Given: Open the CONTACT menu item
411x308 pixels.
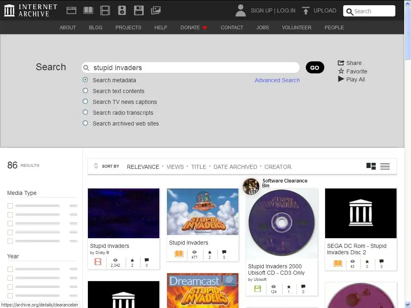Looking at the screenshot, I should (x=232, y=28).
